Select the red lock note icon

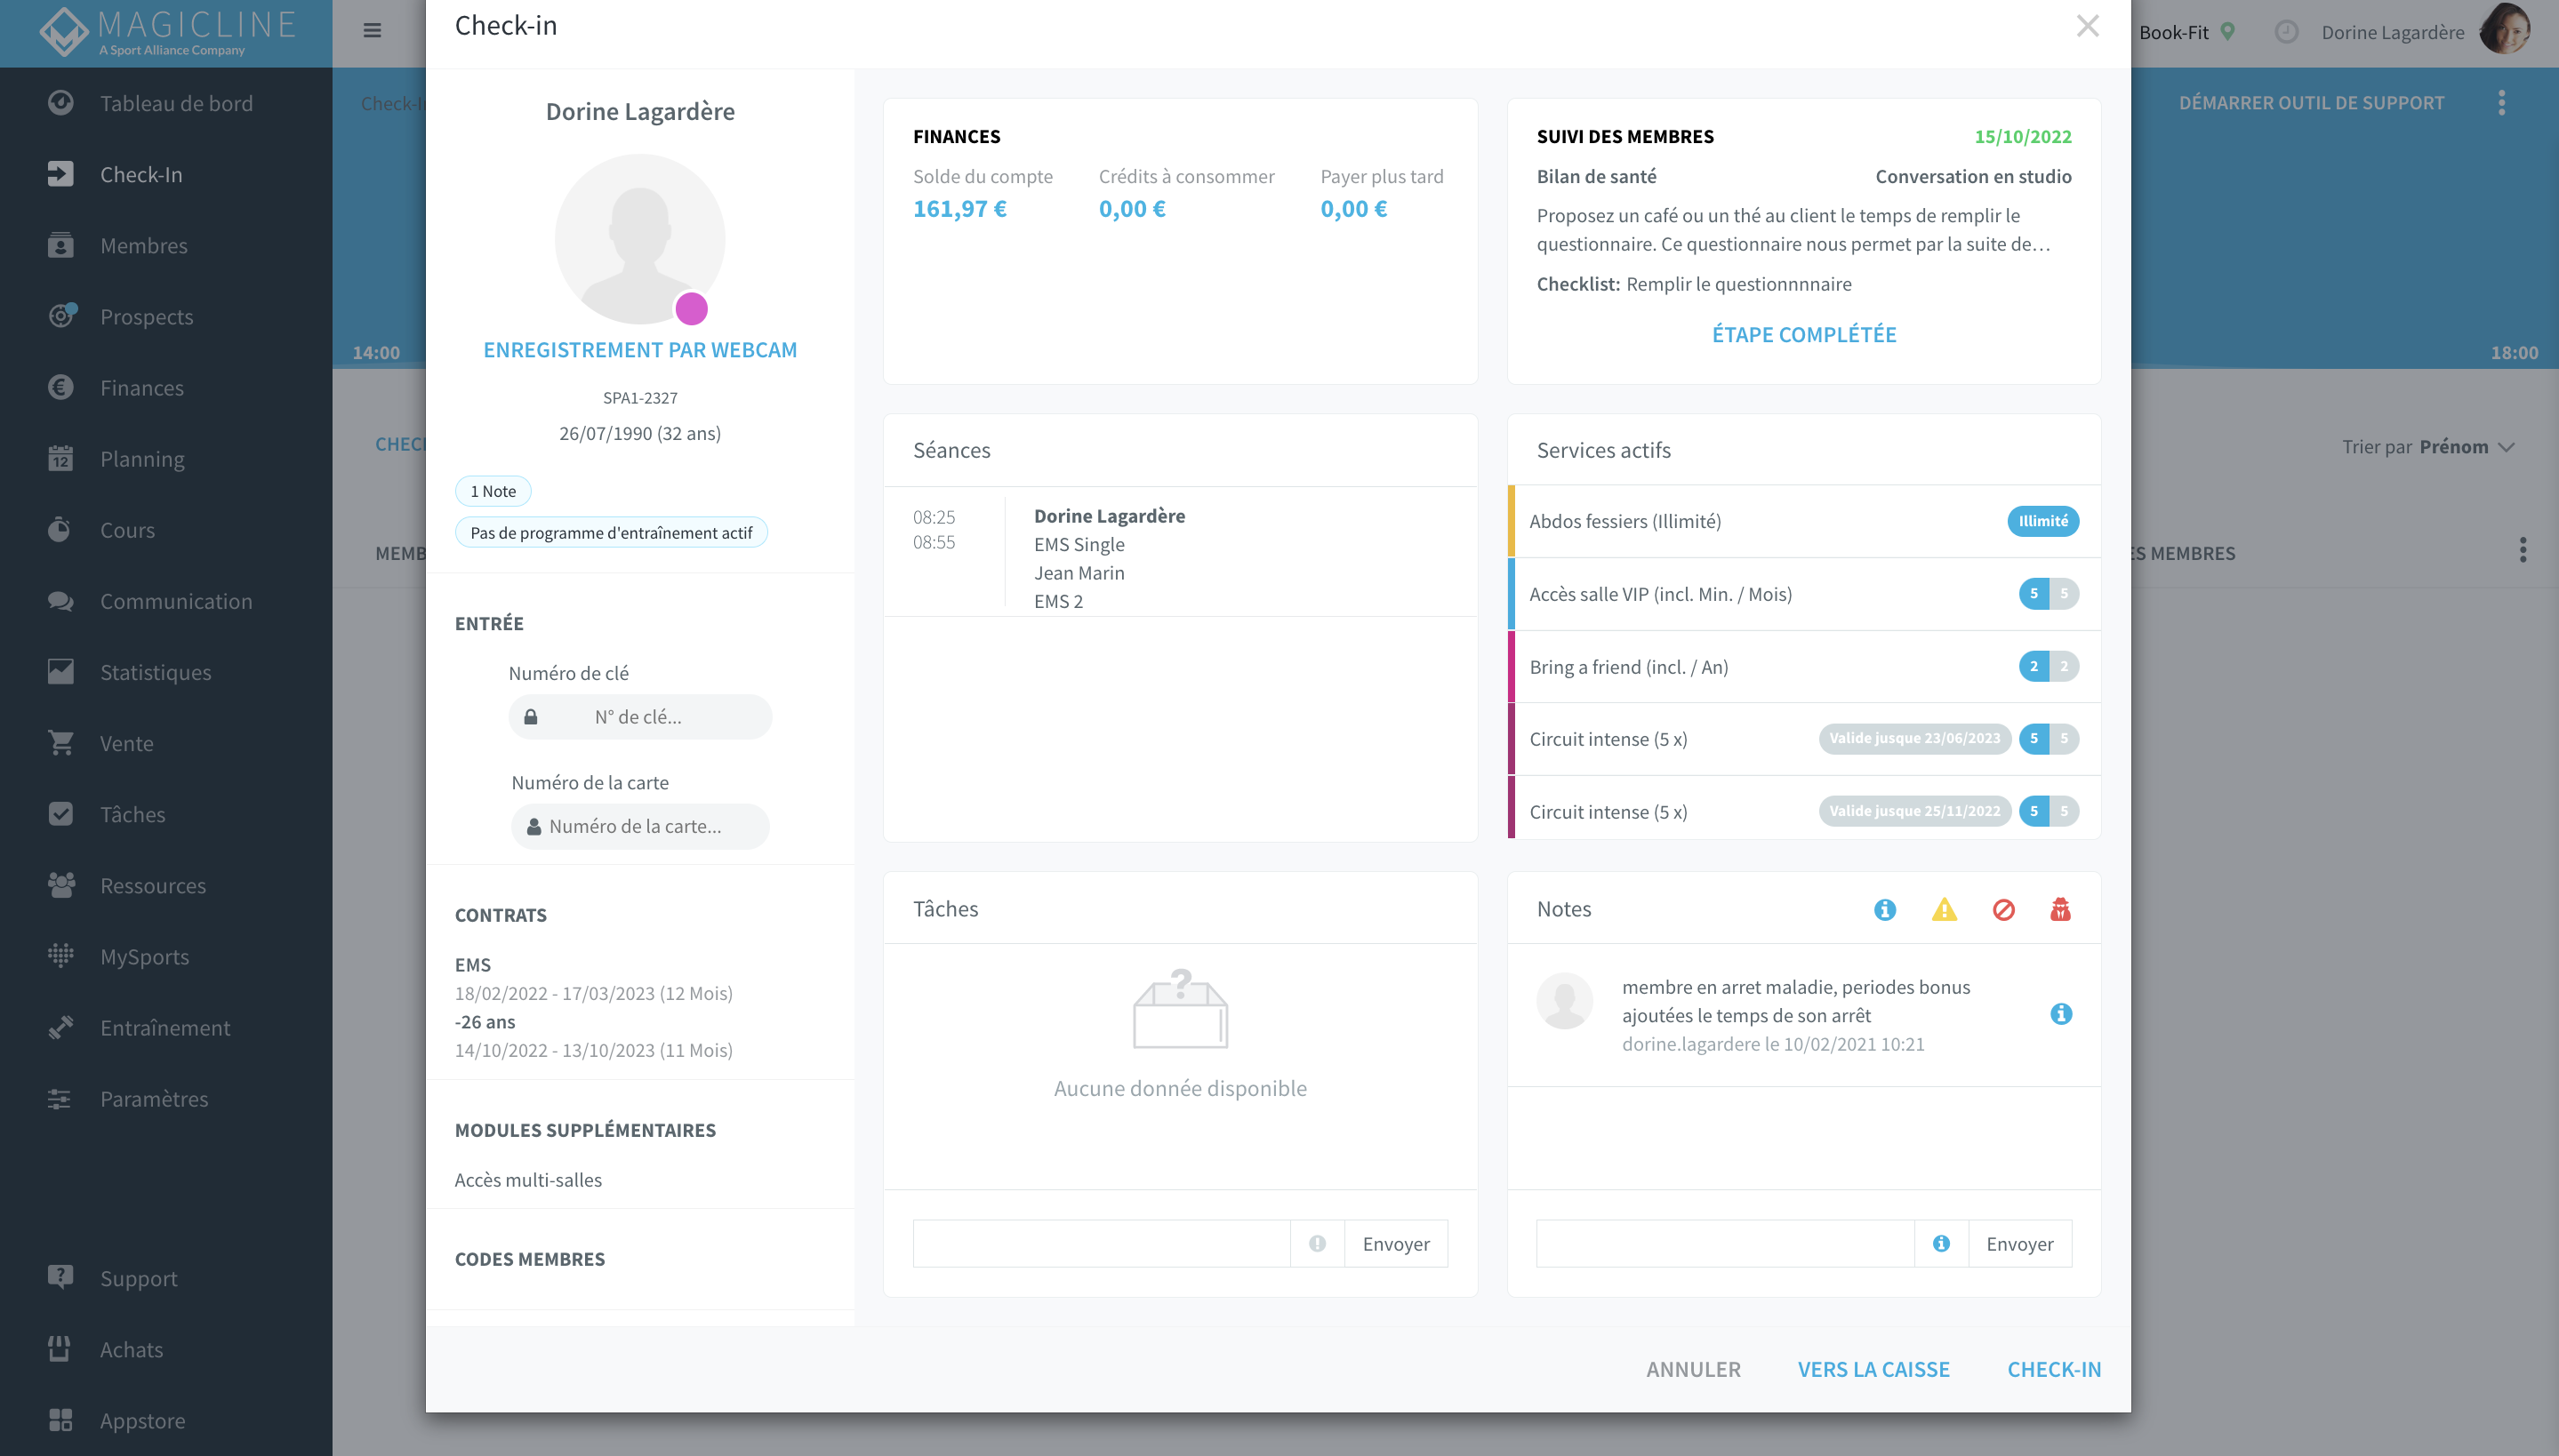click(x=2060, y=909)
